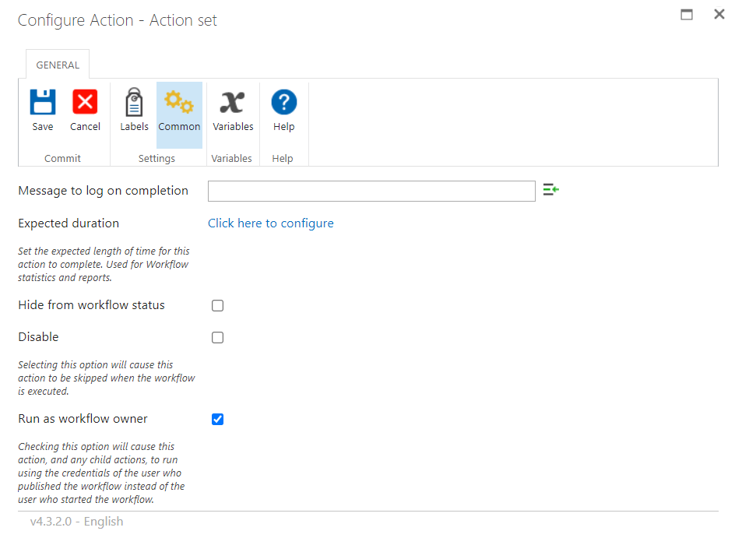Viewport: 735px width, 538px height.
Task: Click the 'Run as workflow owner' label text
Action: coord(83,419)
